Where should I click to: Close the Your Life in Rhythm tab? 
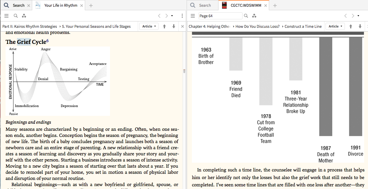tap(82, 6)
